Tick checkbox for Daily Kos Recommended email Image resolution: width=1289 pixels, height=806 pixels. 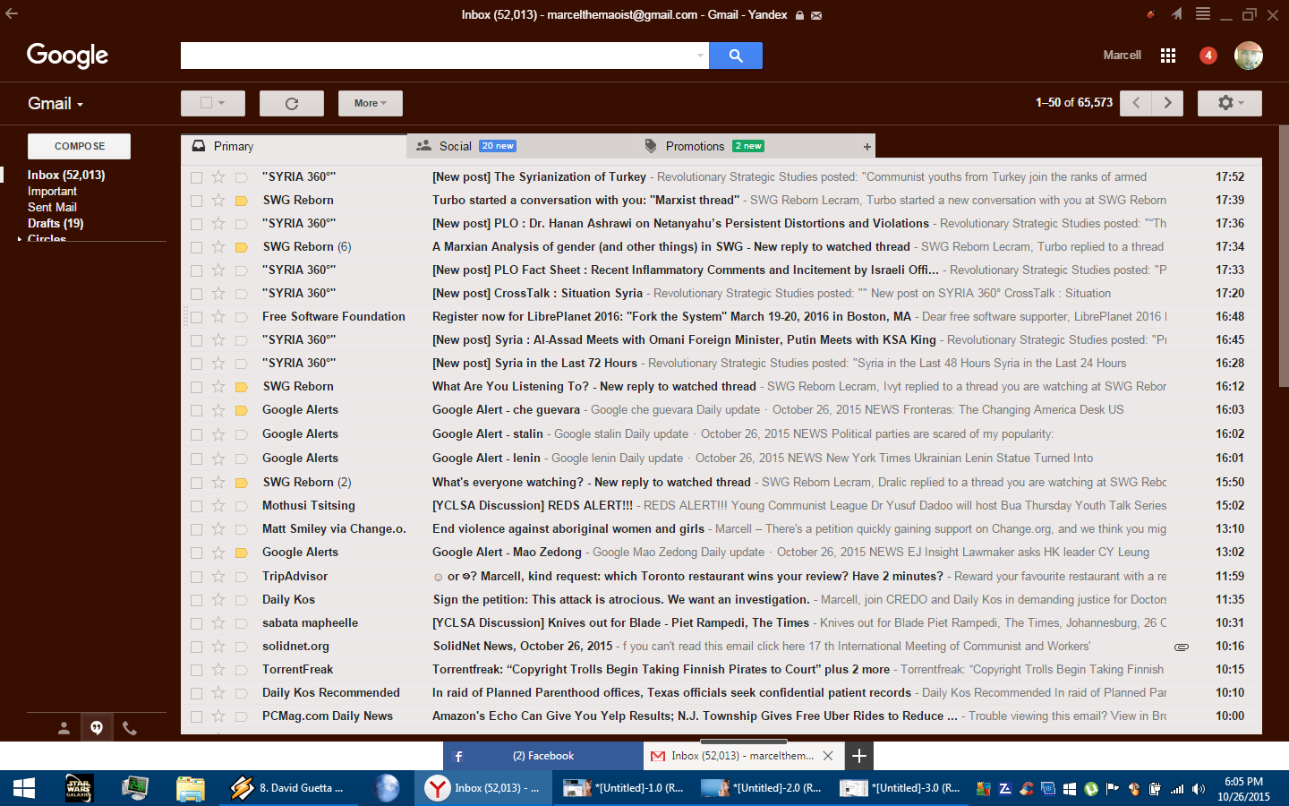click(x=196, y=693)
